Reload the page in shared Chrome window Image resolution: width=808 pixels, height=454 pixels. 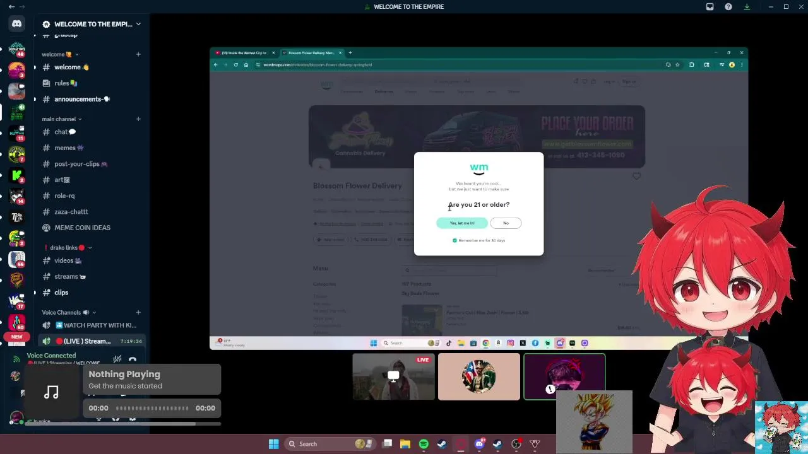click(x=236, y=64)
